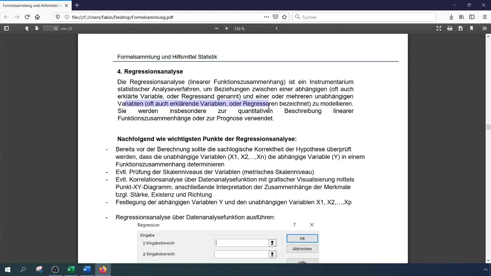Image resolution: width=491 pixels, height=276 pixels.
Task: Go forward with the browser forward arrow
Action: click(x=17, y=17)
